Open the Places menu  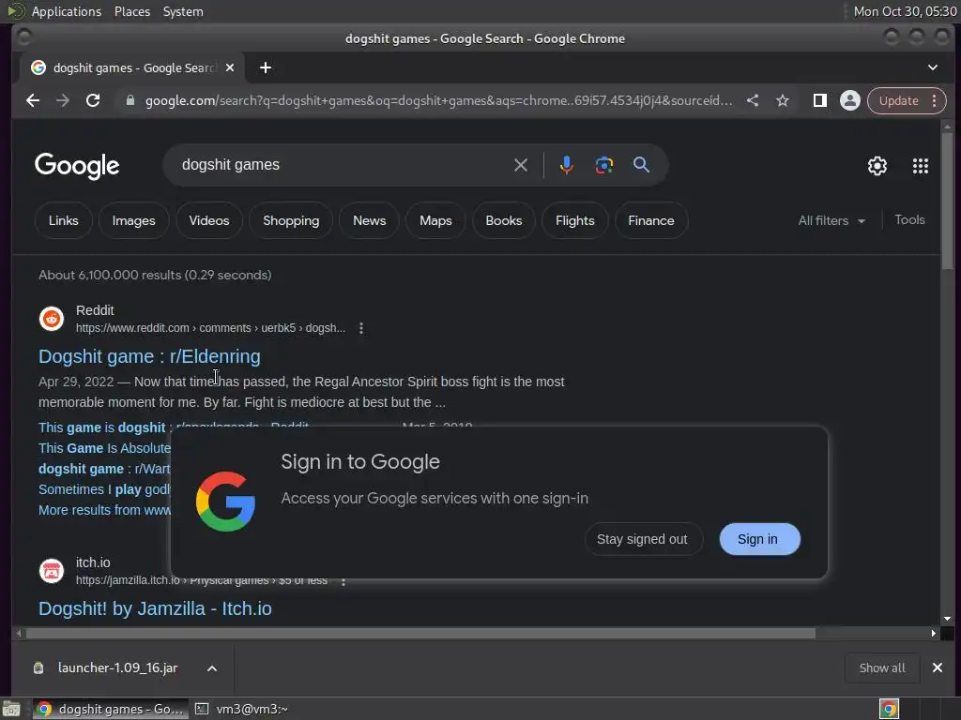pos(131,11)
